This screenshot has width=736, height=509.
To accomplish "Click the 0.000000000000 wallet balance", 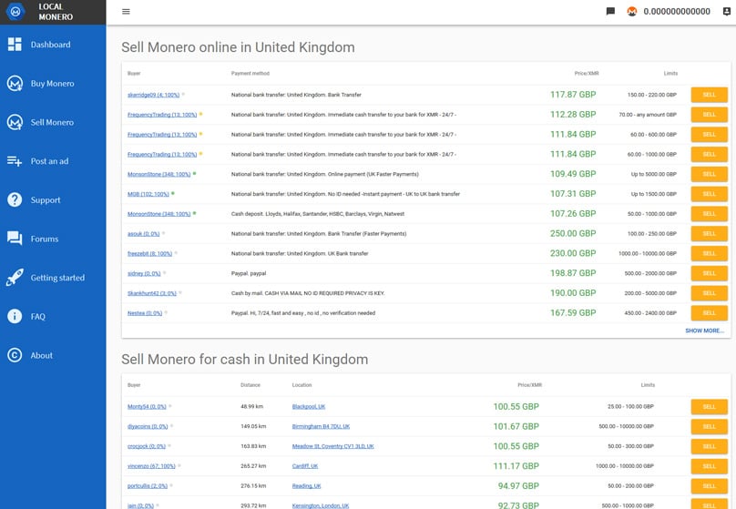I will [677, 12].
